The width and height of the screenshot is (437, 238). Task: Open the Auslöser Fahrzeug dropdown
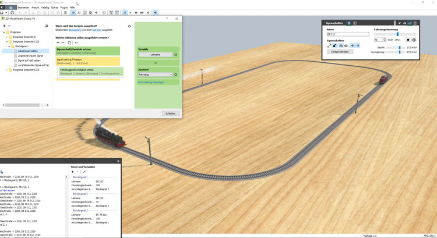pos(155,74)
